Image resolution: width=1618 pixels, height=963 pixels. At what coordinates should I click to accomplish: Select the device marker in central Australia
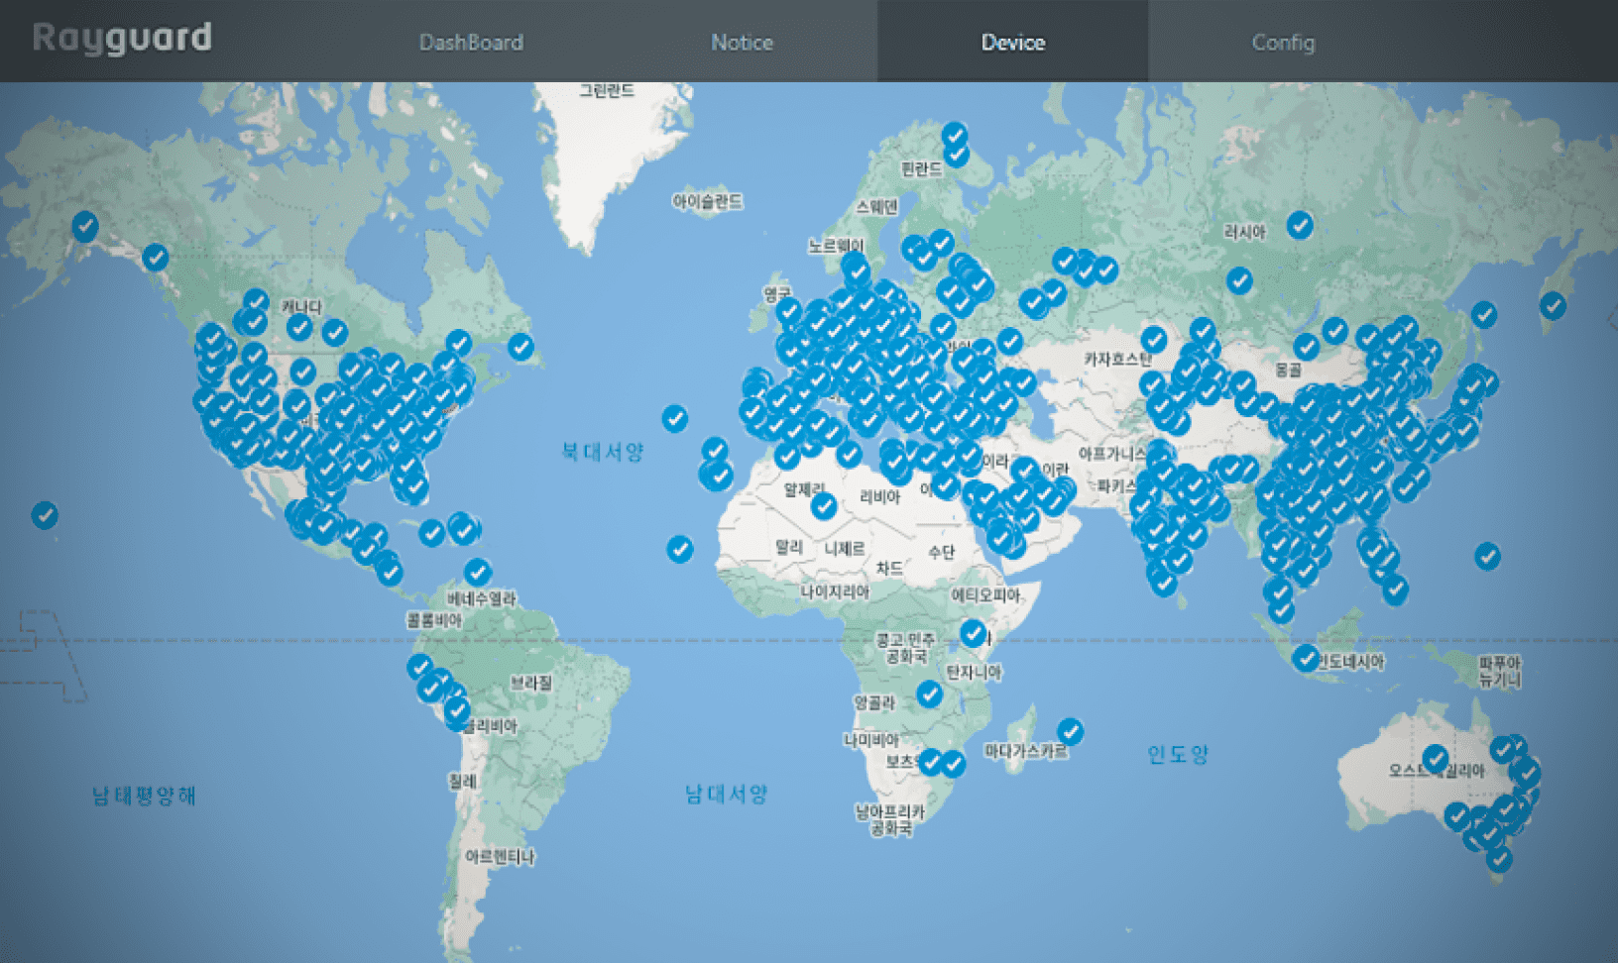(1435, 758)
